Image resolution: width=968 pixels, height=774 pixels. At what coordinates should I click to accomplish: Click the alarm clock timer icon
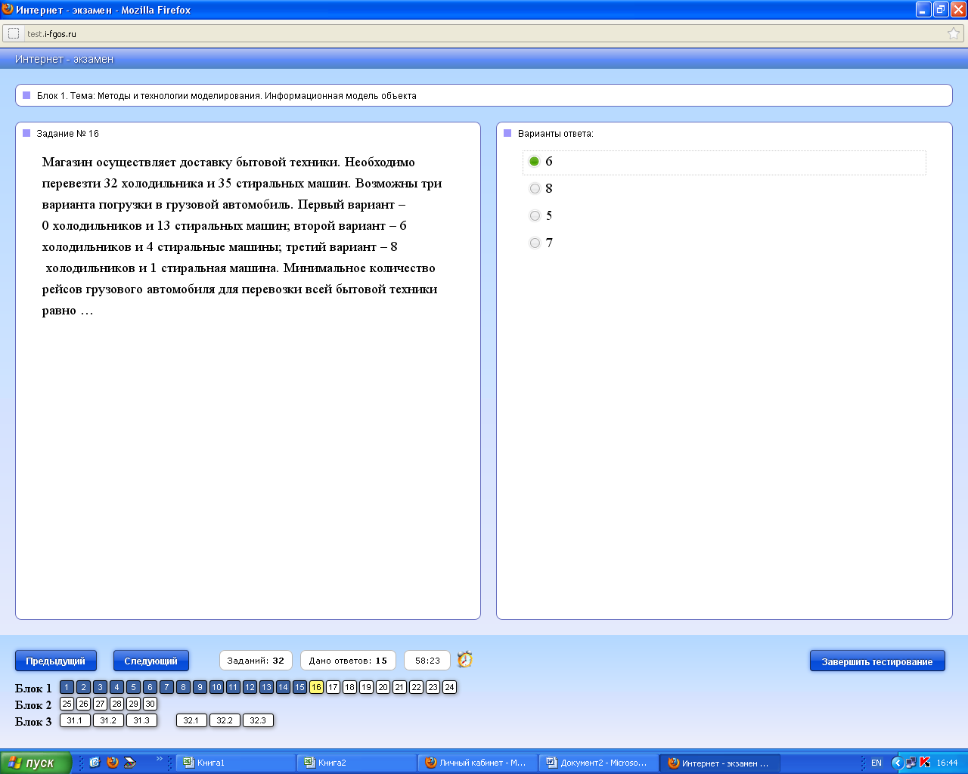[465, 660]
